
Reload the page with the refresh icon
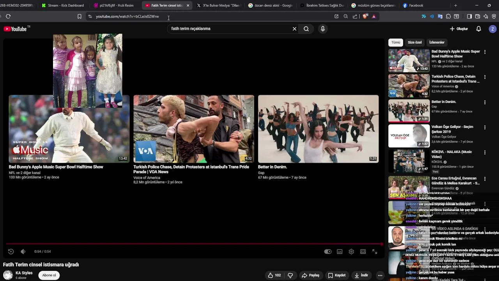coord(8,16)
